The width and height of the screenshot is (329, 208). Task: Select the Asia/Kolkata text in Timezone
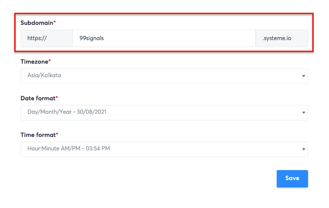pos(44,75)
